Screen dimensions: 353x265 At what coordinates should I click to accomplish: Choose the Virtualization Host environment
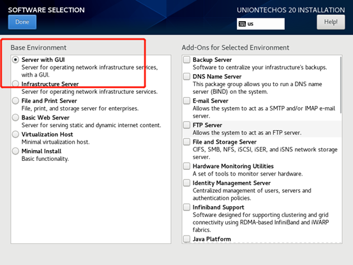click(15, 134)
